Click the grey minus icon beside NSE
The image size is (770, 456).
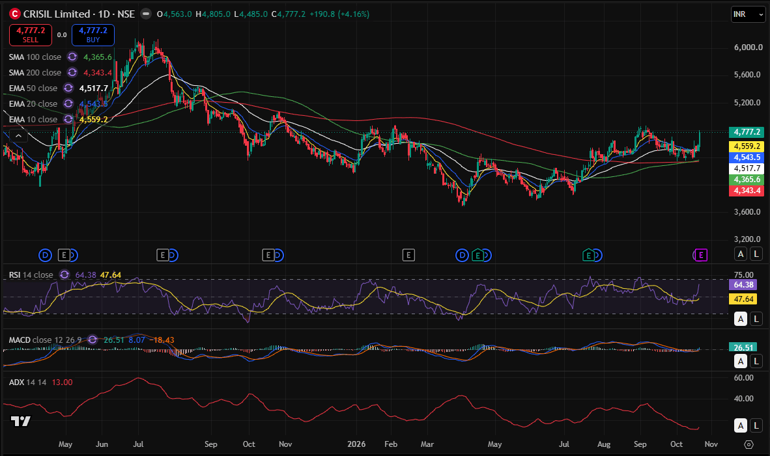pos(146,14)
